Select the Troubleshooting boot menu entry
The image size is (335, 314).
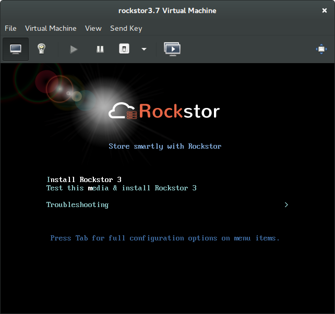point(77,204)
